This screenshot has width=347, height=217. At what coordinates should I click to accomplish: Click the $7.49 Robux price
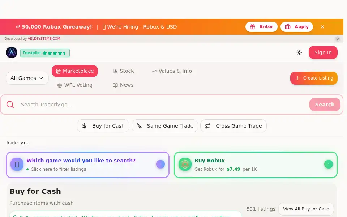point(233,169)
